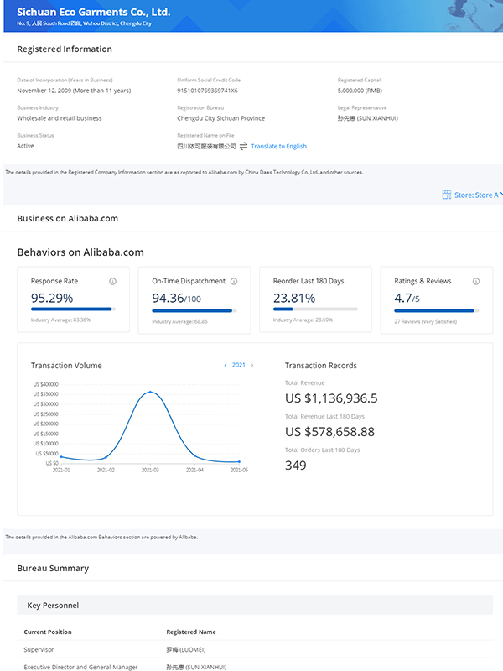
Task: Click the 2021-05 data point on chart
Action: pos(239,462)
